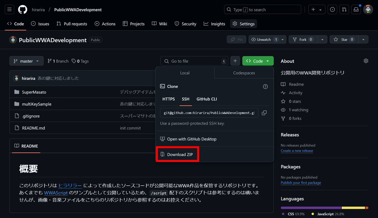Open 0 stars link in About
Viewport: 378px width, 218px height.
pos(291,101)
